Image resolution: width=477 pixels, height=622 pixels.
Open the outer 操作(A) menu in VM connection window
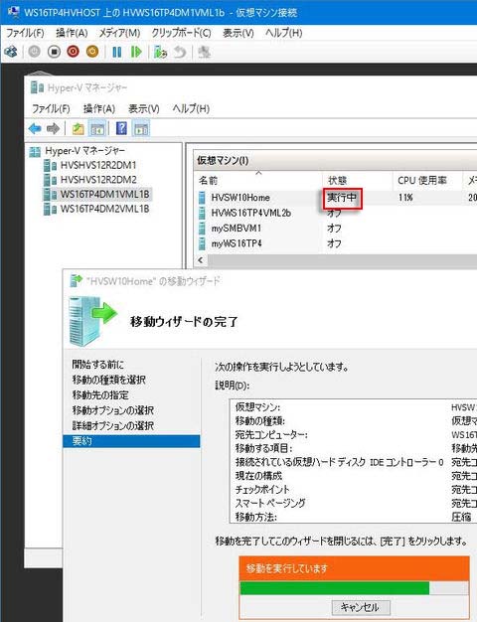pyautogui.click(x=72, y=33)
